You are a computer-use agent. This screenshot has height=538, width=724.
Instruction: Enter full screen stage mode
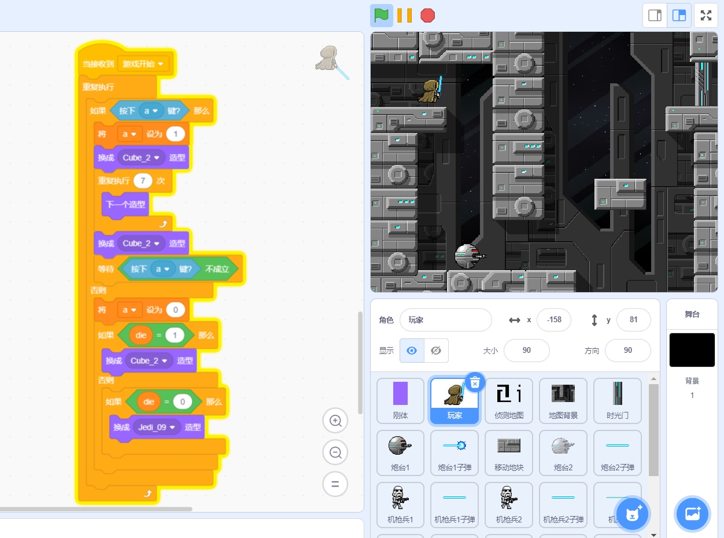coord(706,16)
